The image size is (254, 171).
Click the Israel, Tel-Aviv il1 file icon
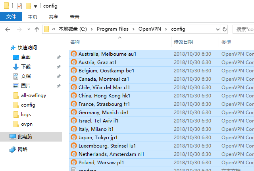coord(74,121)
